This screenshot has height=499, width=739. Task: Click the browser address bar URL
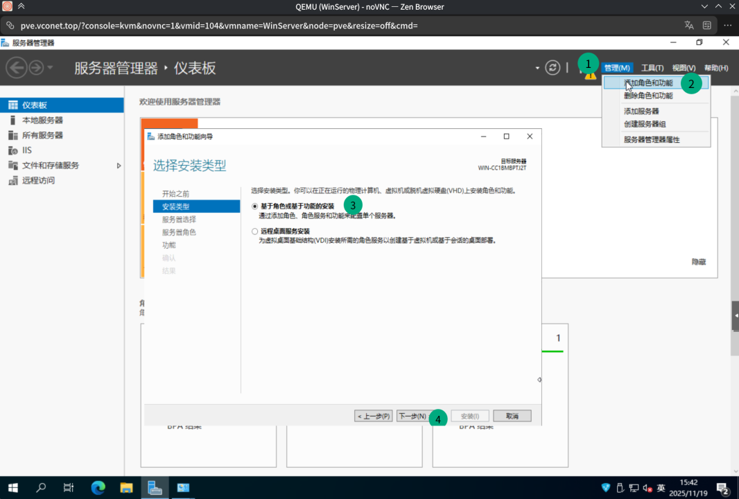click(x=219, y=26)
